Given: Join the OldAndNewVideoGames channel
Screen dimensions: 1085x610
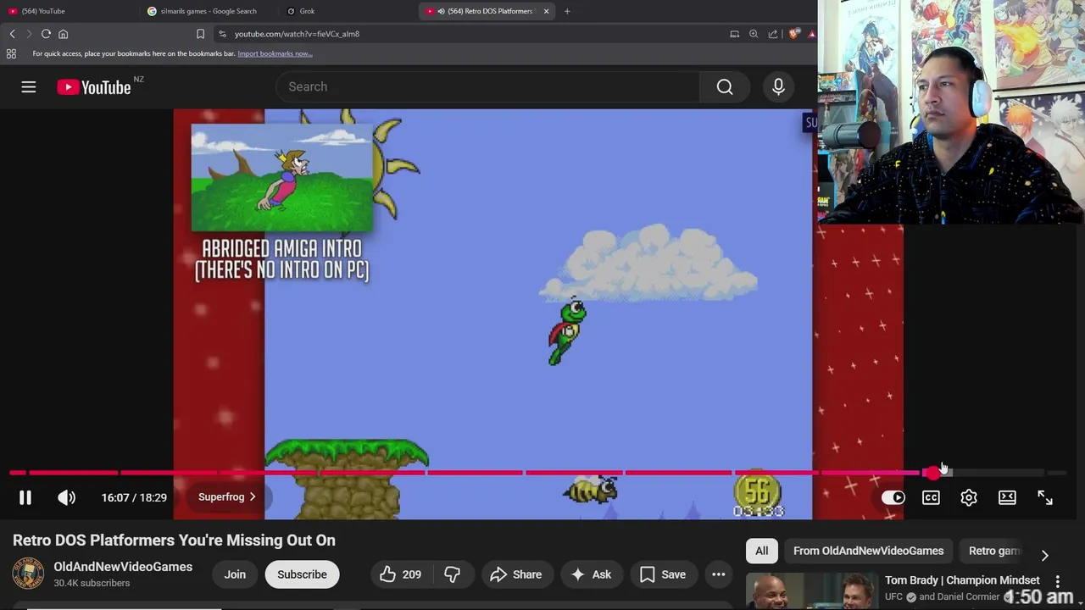Looking at the screenshot, I should (x=235, y=574).
